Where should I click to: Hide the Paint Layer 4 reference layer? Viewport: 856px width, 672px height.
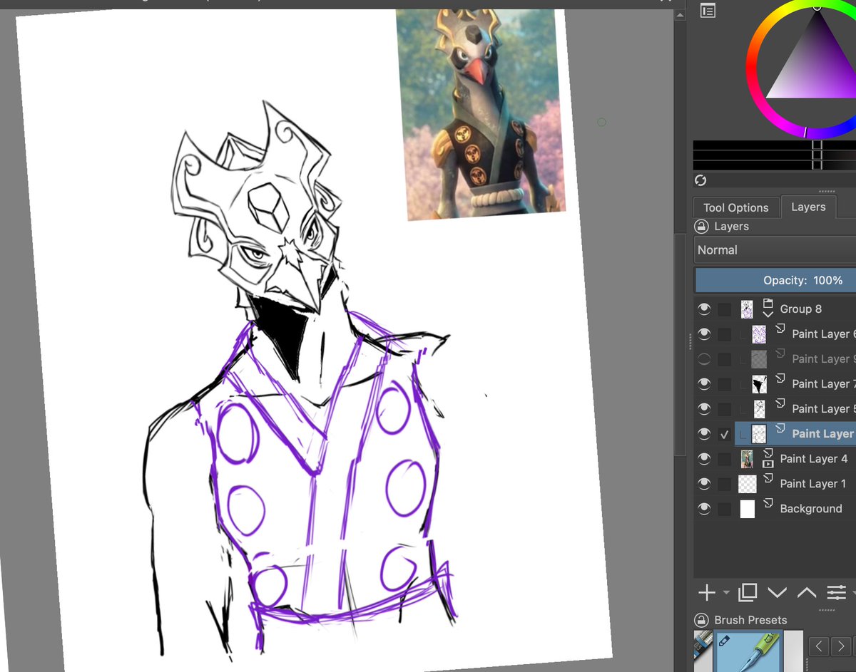point(705,458)
